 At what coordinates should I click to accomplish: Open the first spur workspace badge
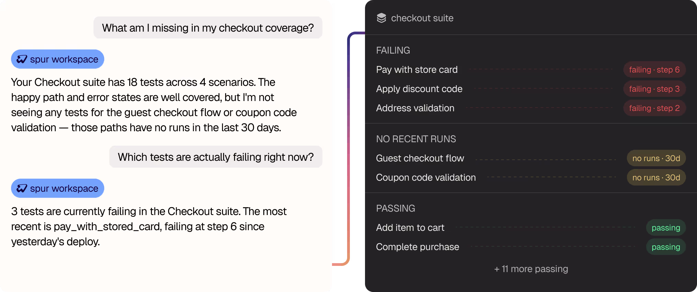pos(57,59)
